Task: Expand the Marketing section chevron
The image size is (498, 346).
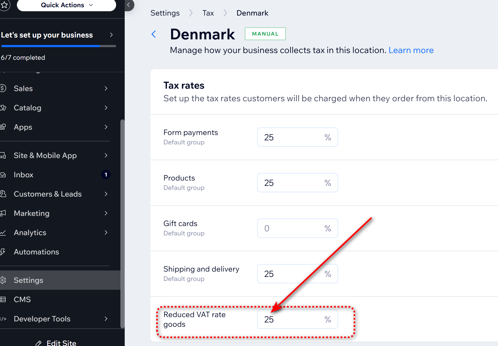Action: (x=106, y=213)
